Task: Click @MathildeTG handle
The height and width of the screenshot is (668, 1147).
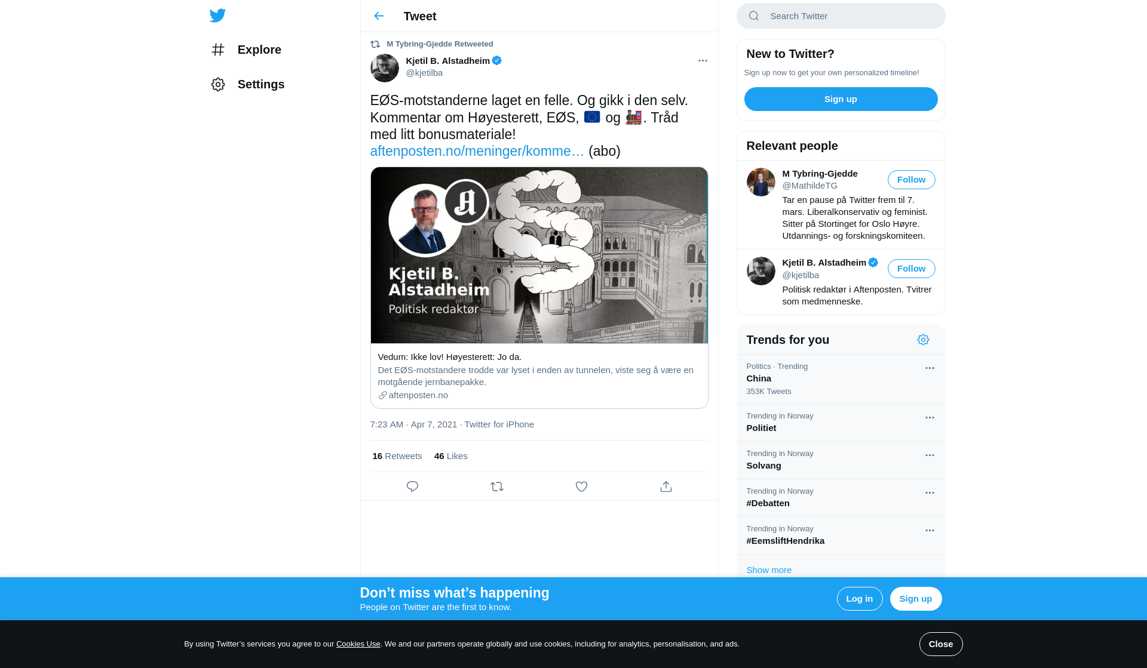Action: [x=809, y=186]
